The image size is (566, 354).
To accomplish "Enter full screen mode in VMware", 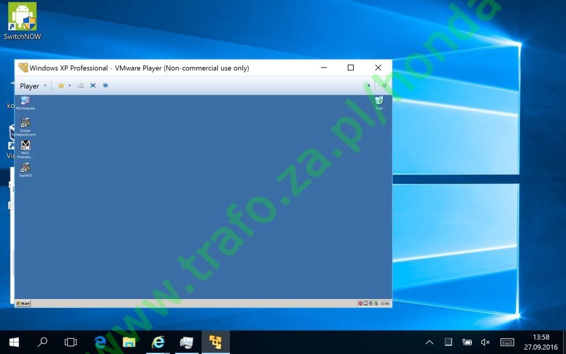I will pyautogui.click(x=93, y=86).
